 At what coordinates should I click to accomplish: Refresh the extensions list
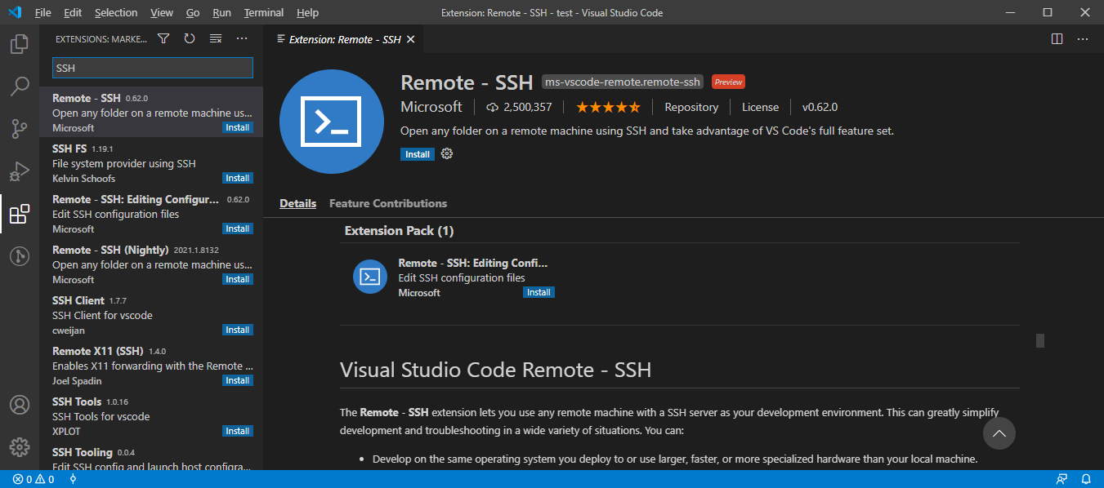190,38
